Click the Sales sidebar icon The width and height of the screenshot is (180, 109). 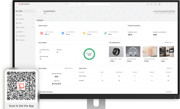pos(17,23)
